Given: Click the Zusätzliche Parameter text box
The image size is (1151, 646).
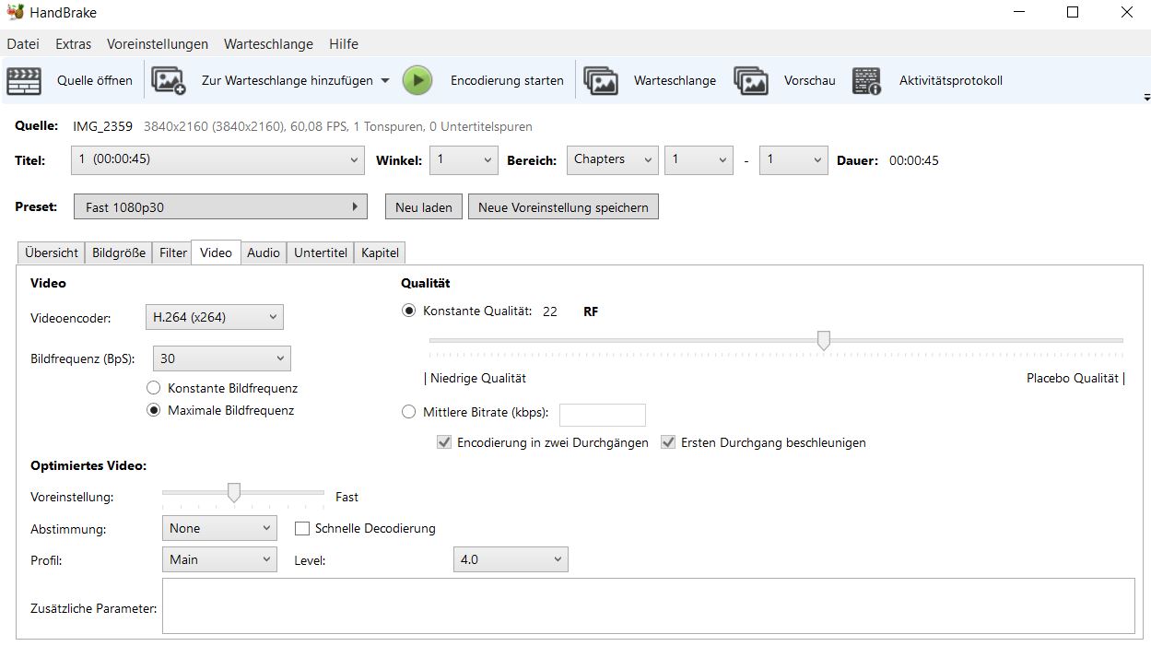Looking at the screenshot, I should click(x=649, y=606).
